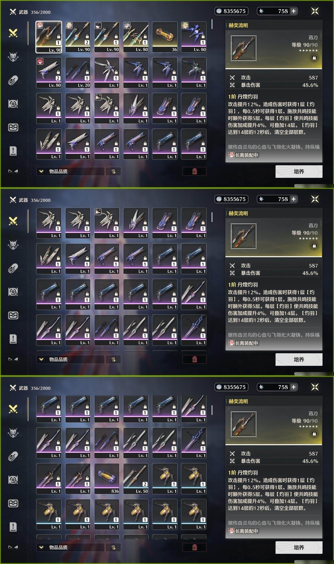
Task: Open the camera-like resource tab in top sidebar
Action: 13,104
